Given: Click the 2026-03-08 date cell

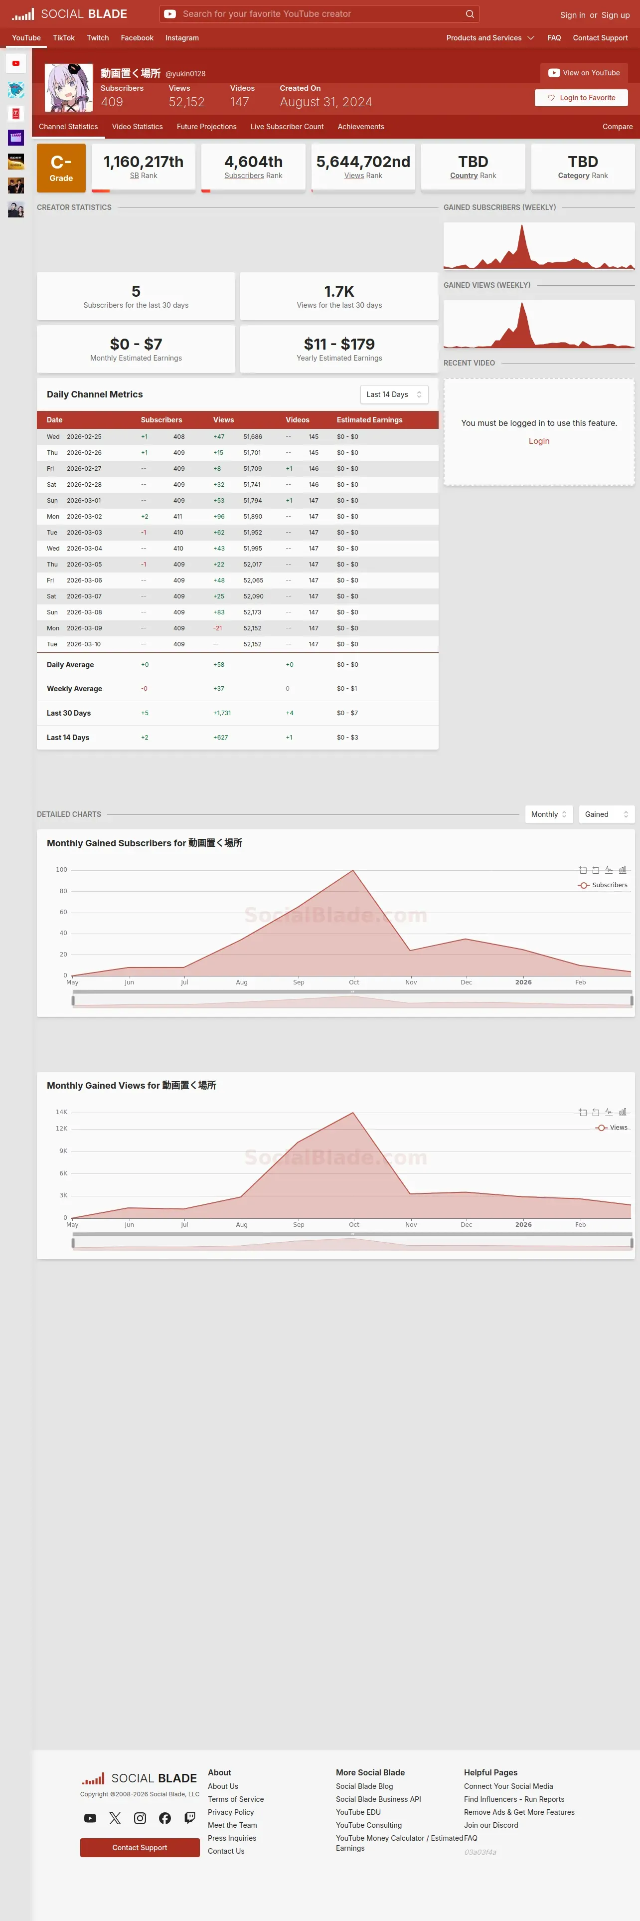Looking at the screenshot, I should [83, 613].
